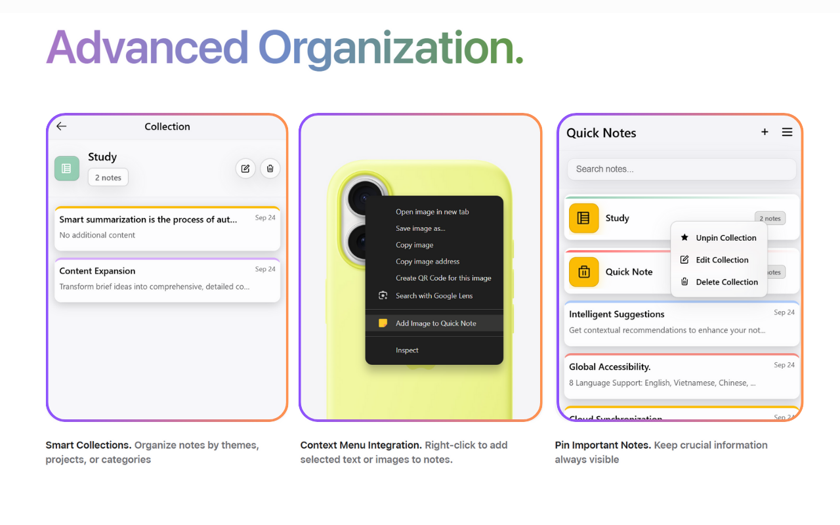Open the hamburger menu in Quick Notes

787,133
